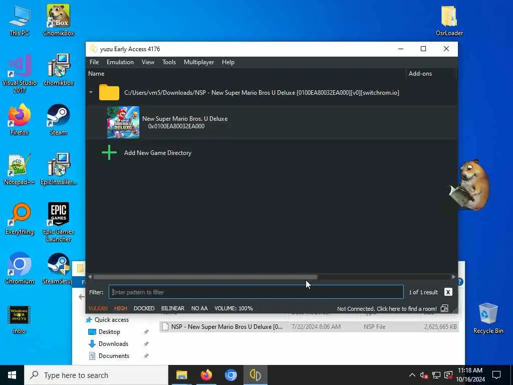Viewport: 513px width, 385px height.
Task: Select ChomikBox hamster desktop icon
Action: click(58, 20)
